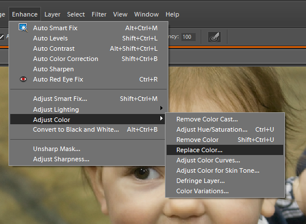This screenshot has width=306, height=224.
Task: Select Color Variations...
Action: 225,191
